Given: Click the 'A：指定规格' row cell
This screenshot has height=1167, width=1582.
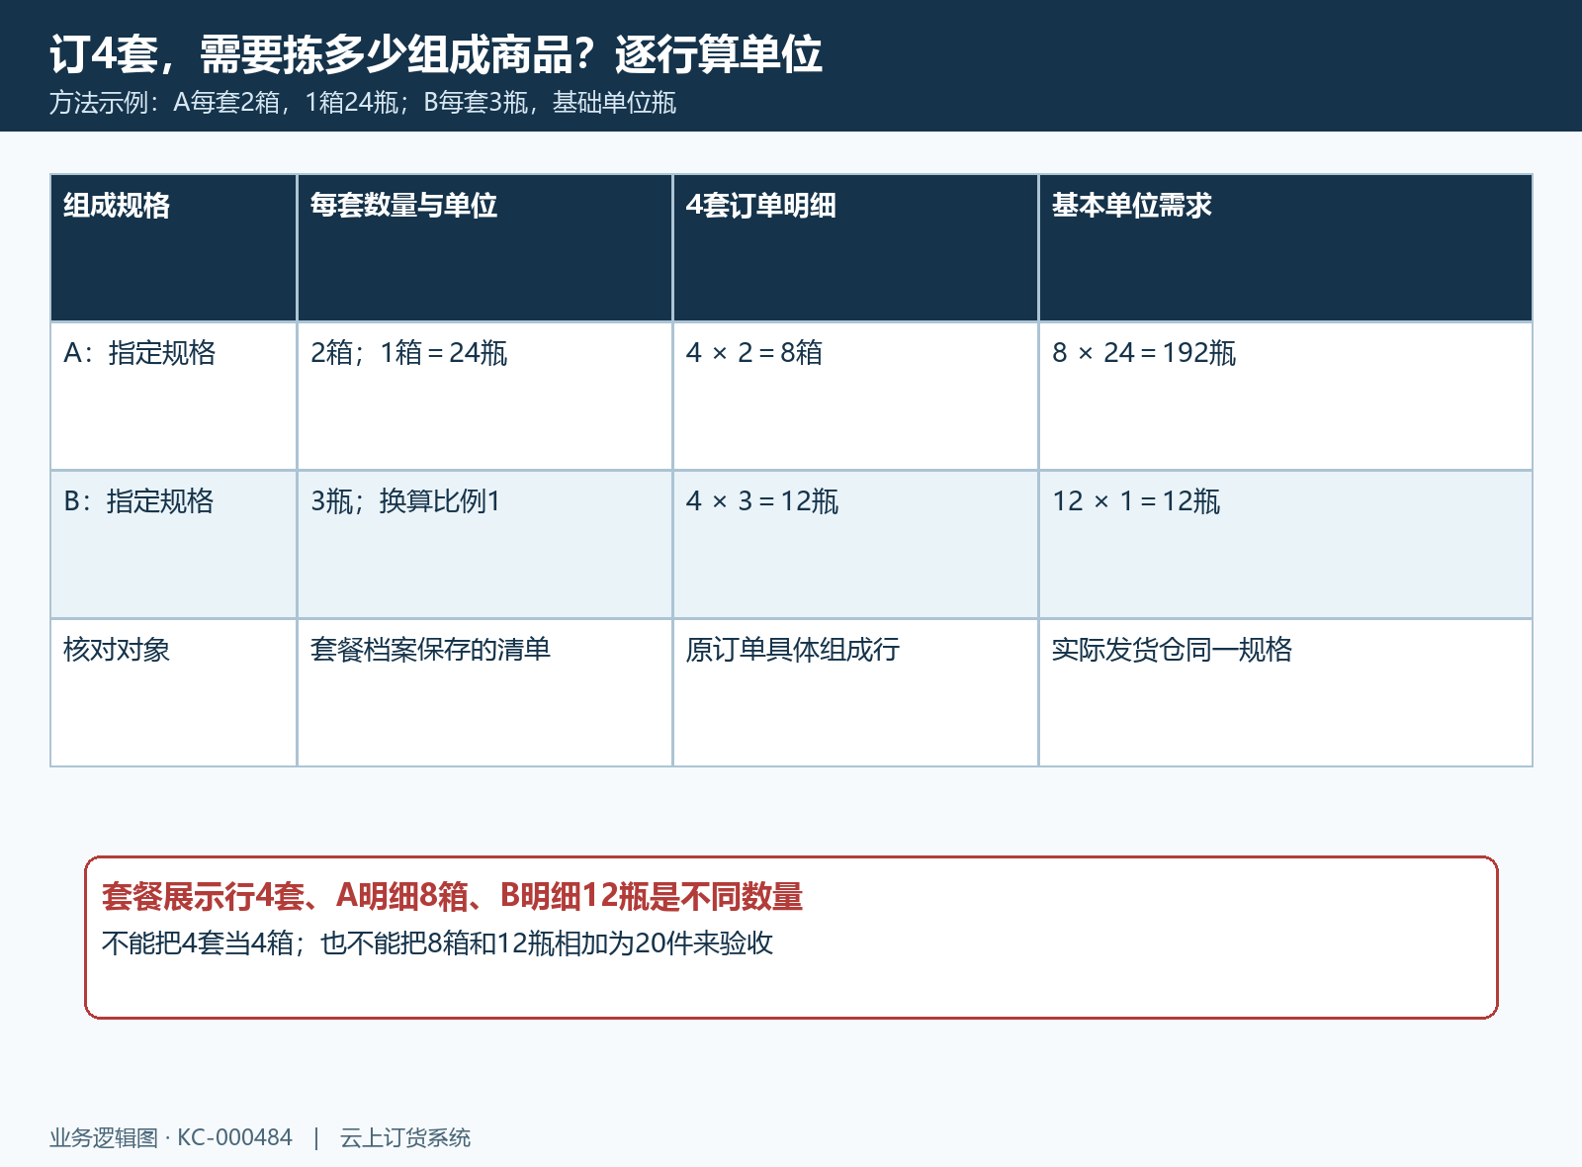Looking at the screenshot, I should 174,397.
